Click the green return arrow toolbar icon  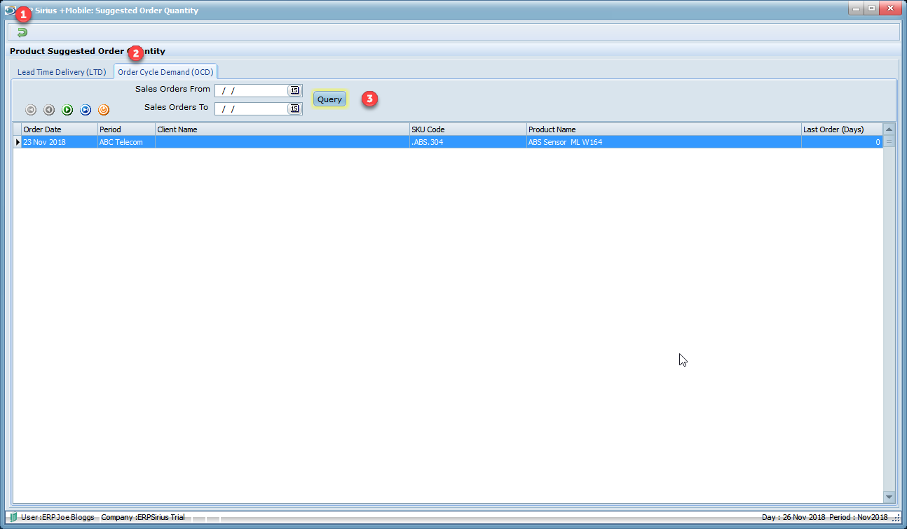[x=22, y=32]
